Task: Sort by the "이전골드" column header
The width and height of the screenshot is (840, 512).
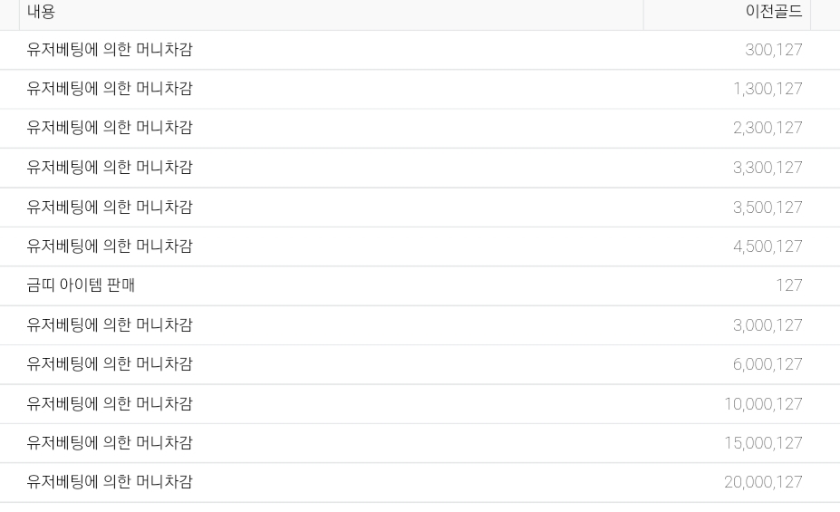Action: pos(773,12)
